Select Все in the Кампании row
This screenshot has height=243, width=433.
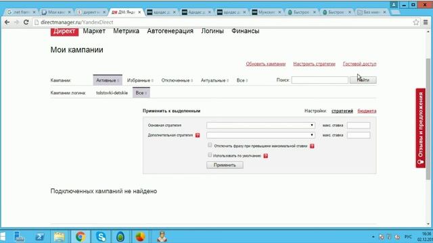(242, 80)
